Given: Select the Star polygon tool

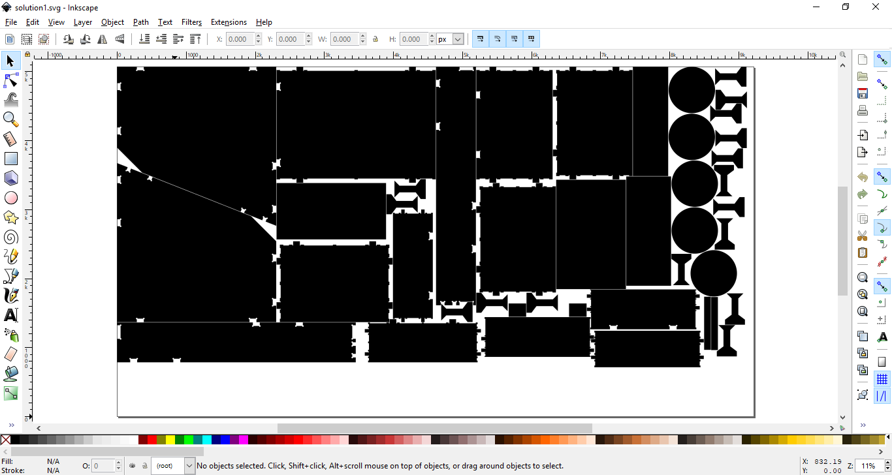Looking at the screenshot, I should tap(10, 217).
